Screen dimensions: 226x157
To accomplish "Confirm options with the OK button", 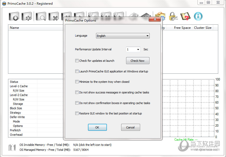I will pyautogui.click(x=97, y=127).
